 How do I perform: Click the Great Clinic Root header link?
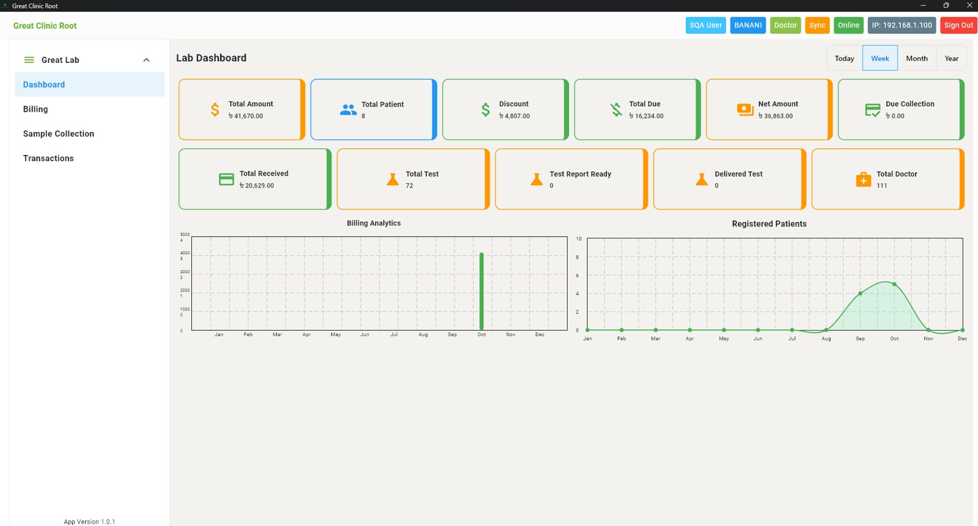click(x=45, y=26)
